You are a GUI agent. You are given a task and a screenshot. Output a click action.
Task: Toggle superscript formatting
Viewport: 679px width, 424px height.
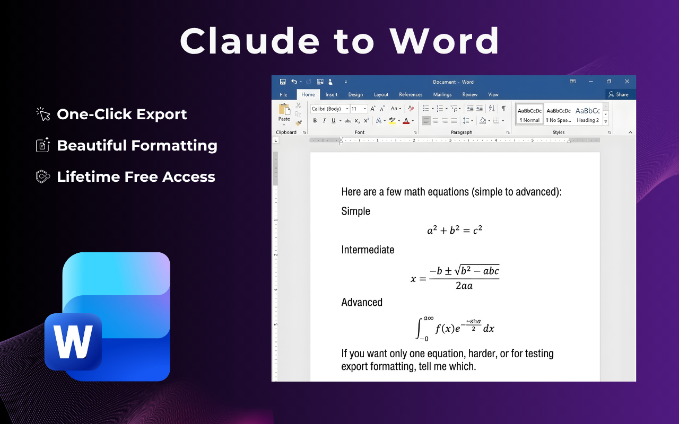(x=366, y=121)
